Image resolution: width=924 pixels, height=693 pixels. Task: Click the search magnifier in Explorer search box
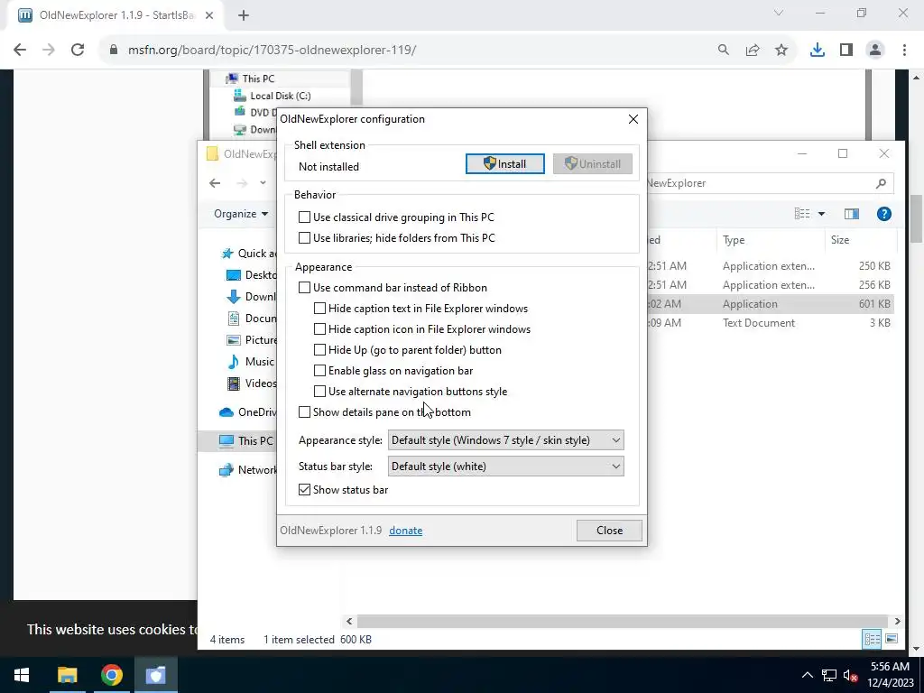(881, 183)
